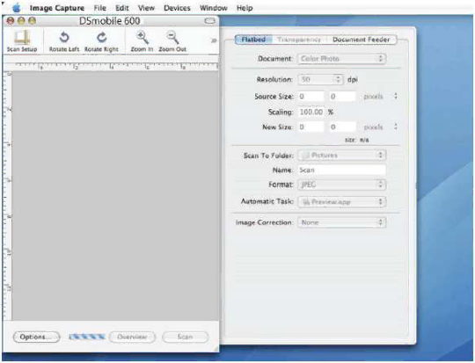This screenshot has width=475, height=363.
Task: Click the Zoom Out magnifier icon
Action: [x=172, y=38]
